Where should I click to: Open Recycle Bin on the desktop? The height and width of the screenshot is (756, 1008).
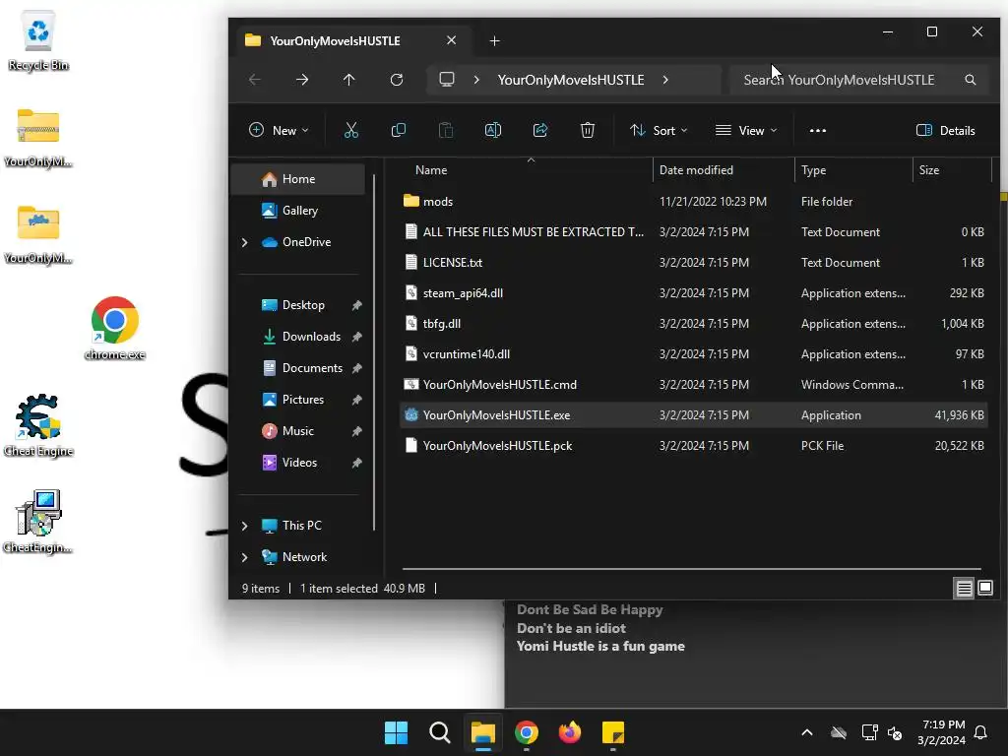coord(38,41)
